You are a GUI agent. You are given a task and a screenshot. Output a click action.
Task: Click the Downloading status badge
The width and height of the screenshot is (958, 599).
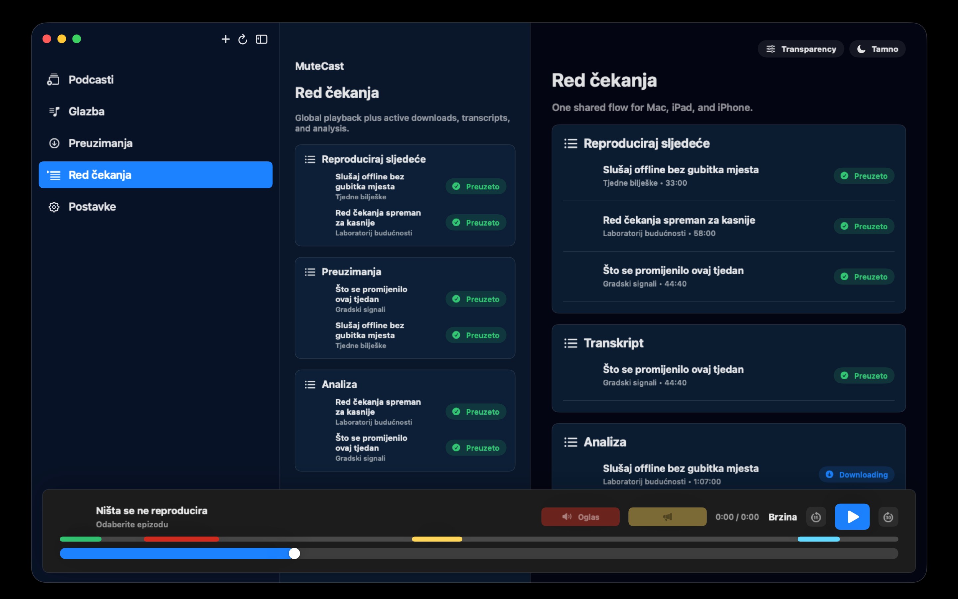(856, 475)
